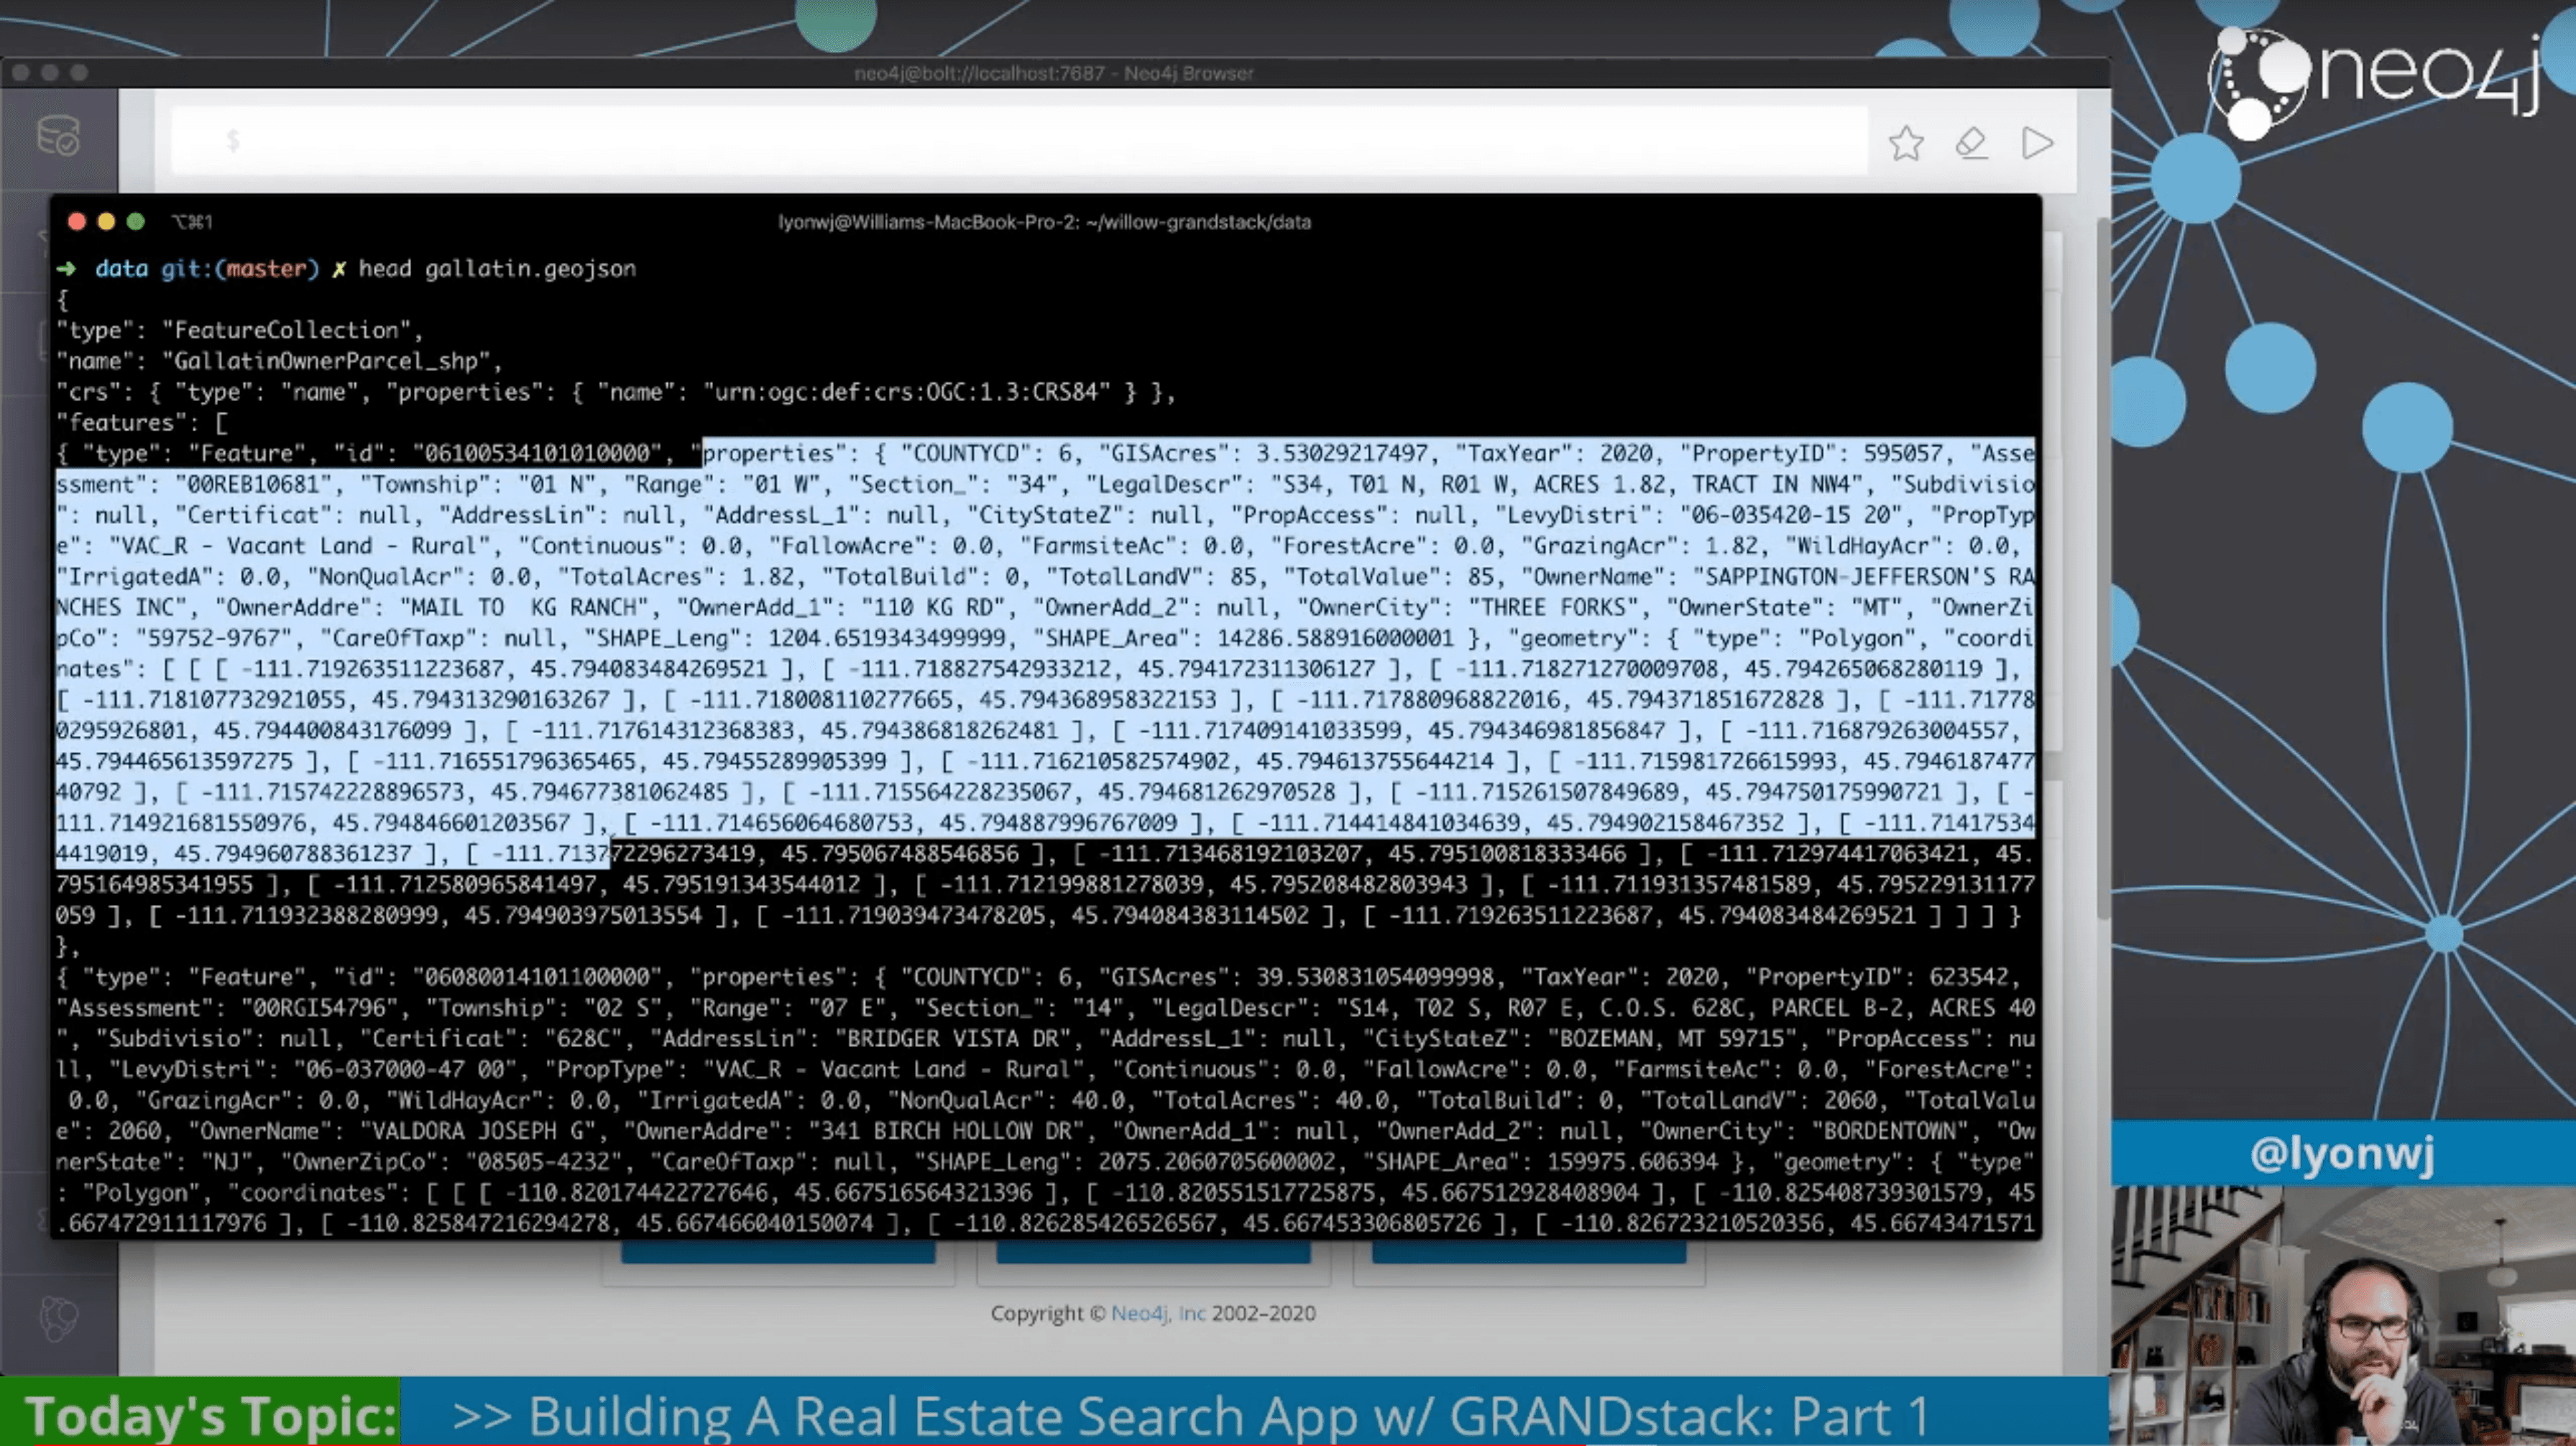Open the About Neo4j sidebar icon
Image resolution: width=2576 pixels, height=1446 pixels.
58,1318
